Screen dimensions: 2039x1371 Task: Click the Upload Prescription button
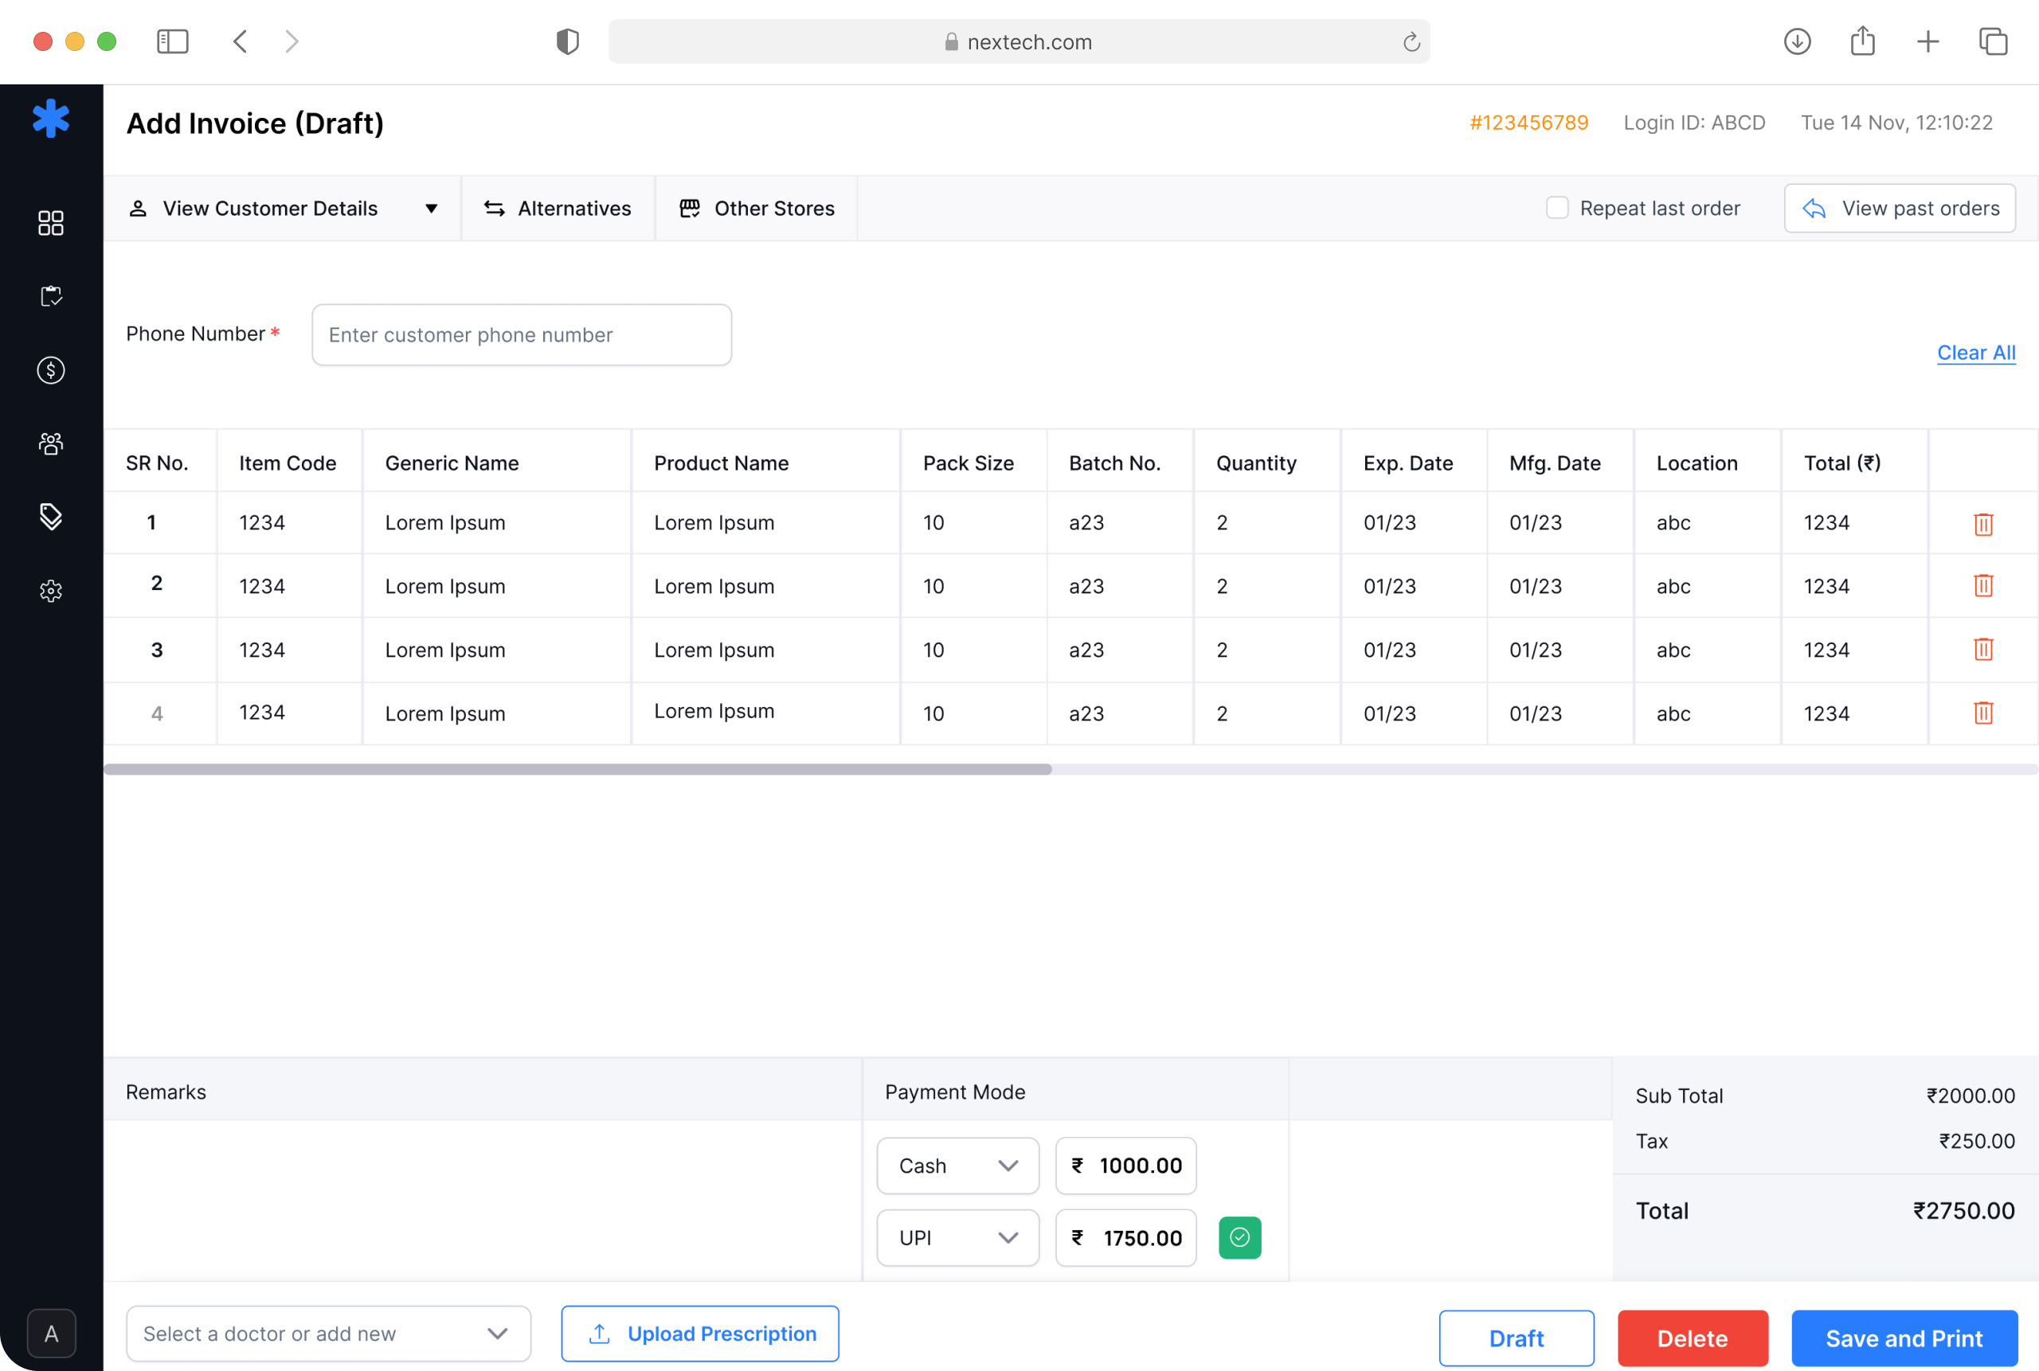700,1334
